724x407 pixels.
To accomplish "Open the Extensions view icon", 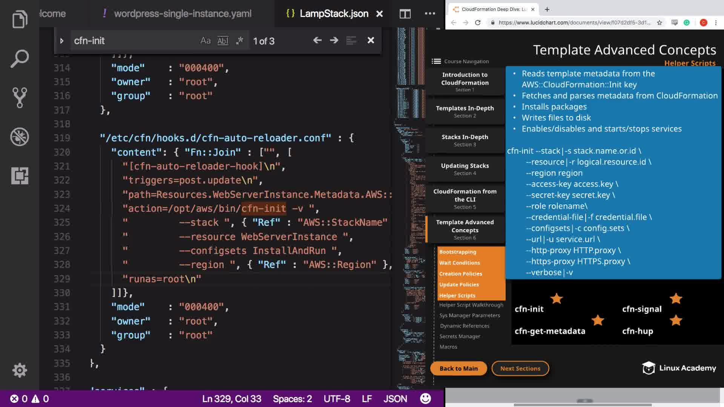I will [x=20, y=176].
